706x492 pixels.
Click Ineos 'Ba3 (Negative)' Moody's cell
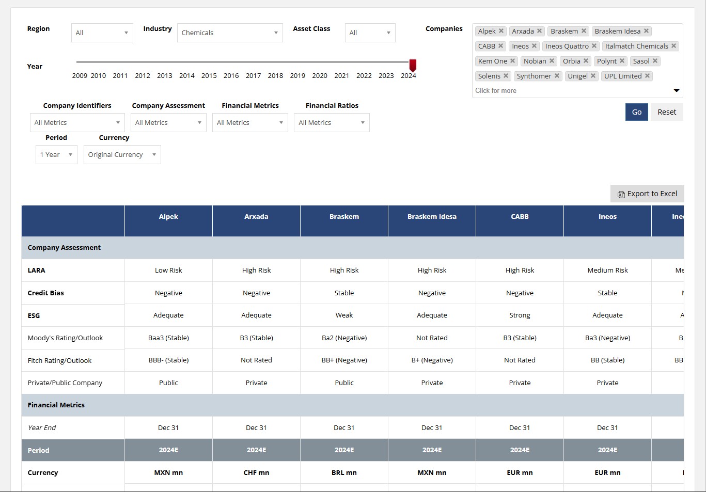607,338
